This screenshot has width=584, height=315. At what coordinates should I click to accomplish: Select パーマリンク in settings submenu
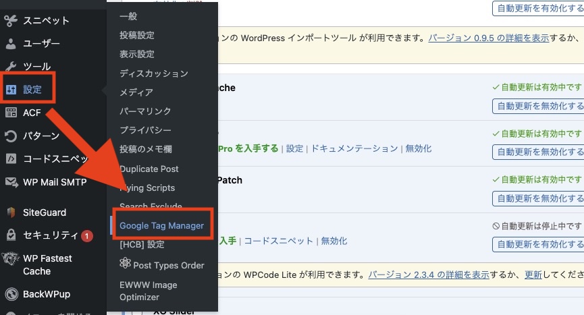(145, 111)
